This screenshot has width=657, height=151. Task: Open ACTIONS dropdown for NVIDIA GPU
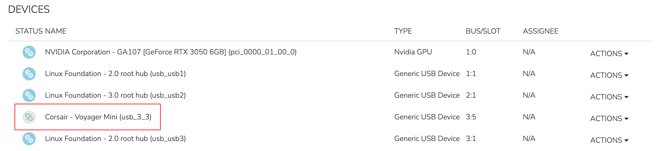609,54
